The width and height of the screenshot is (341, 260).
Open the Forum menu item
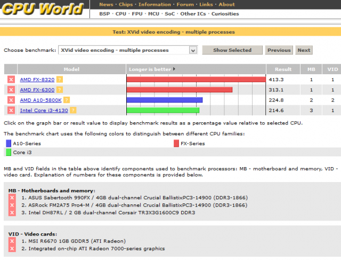tap(185, 4)
